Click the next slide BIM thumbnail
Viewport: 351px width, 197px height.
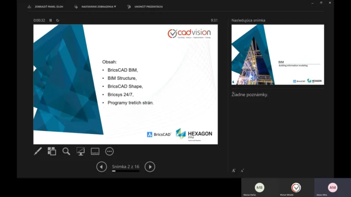[x=277, y=55]
